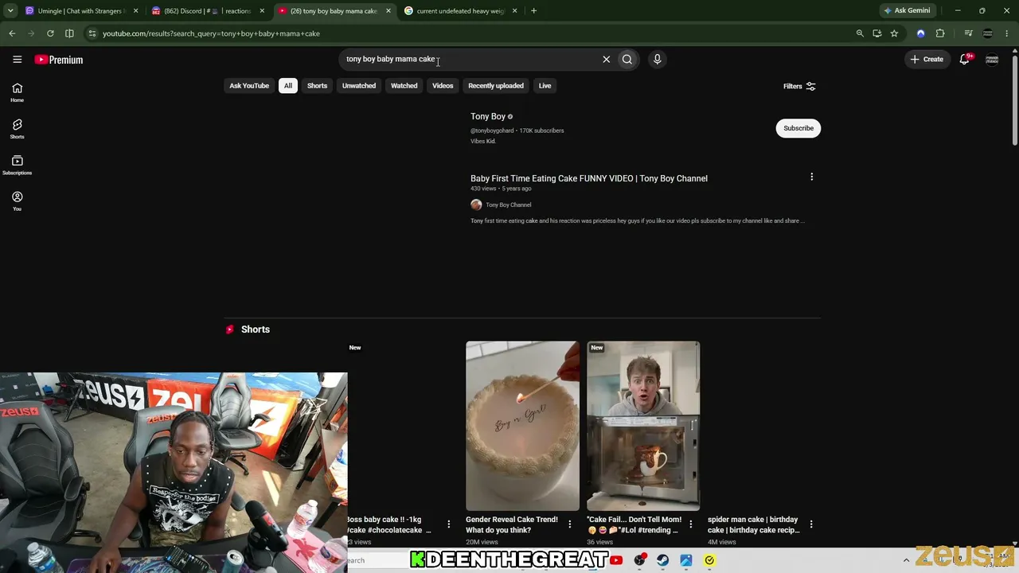
Task: Open a new browser tab
Action: 533,11
